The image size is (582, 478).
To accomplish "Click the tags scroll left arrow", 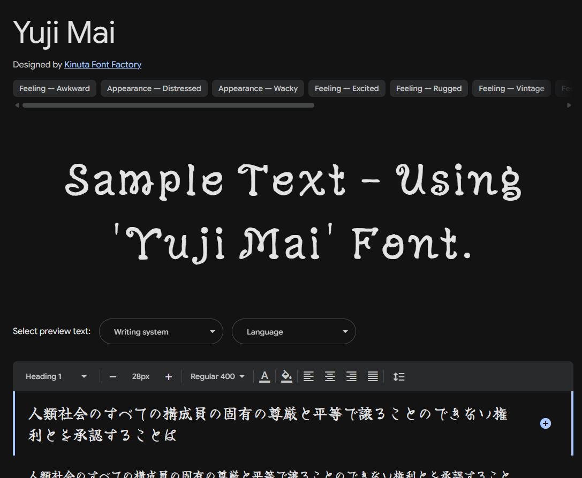I will tap(17, 105).
